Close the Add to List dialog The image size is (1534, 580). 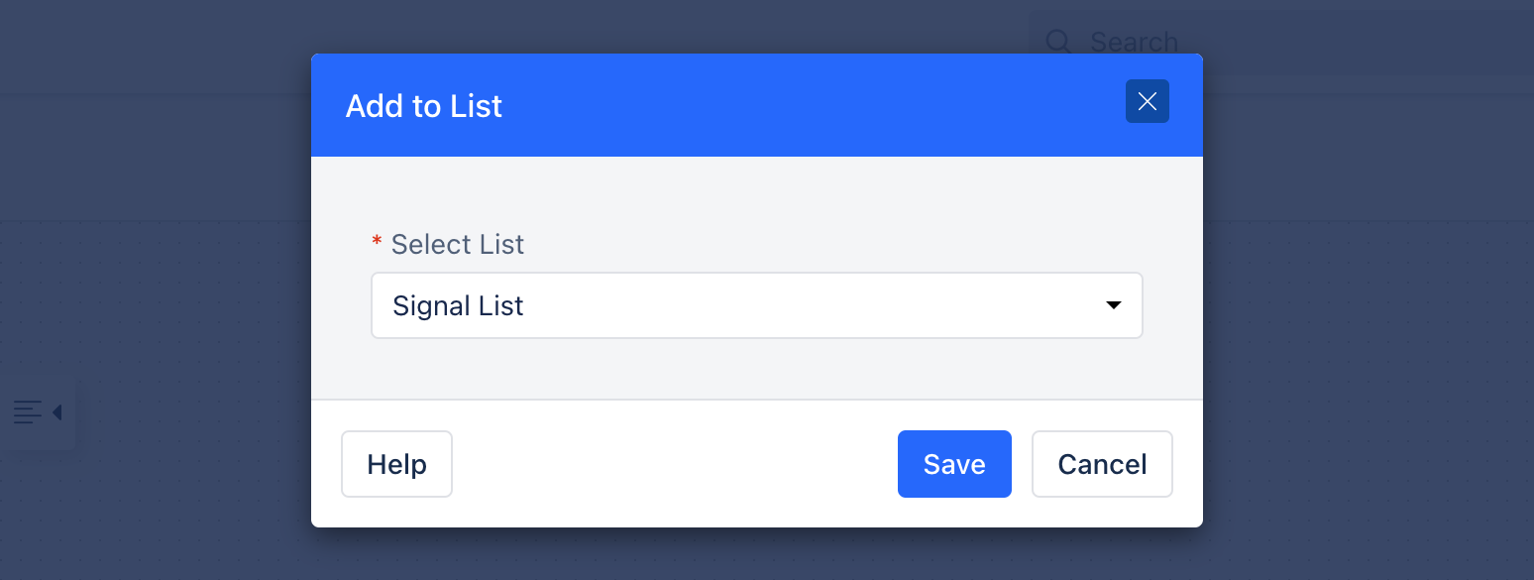[1147, 101]
